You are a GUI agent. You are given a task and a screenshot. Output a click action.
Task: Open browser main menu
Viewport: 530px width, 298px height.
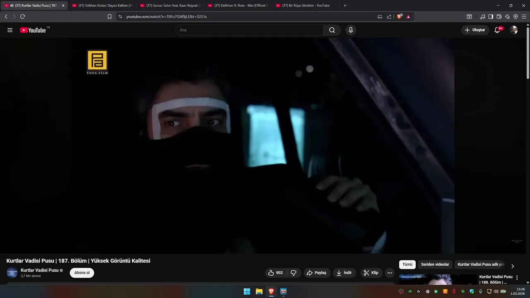[524, 17]
